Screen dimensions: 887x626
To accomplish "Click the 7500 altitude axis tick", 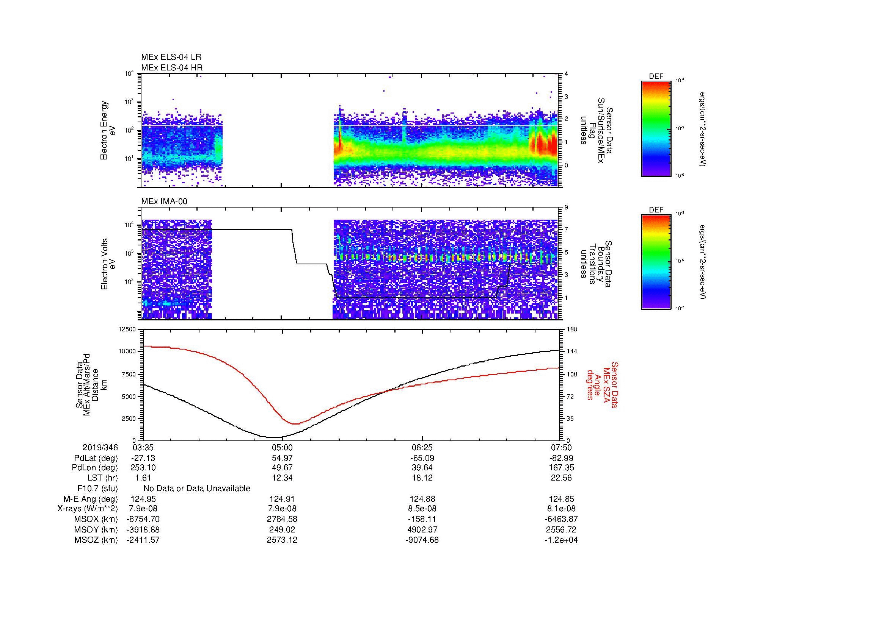I will pyautogui.click(x=129, y=374).
